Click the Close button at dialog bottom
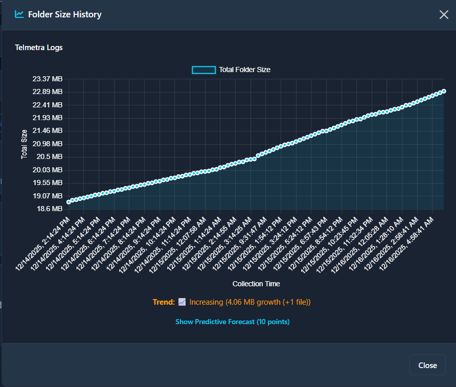This screenshot has height=387, width=456. pos(427,365)
